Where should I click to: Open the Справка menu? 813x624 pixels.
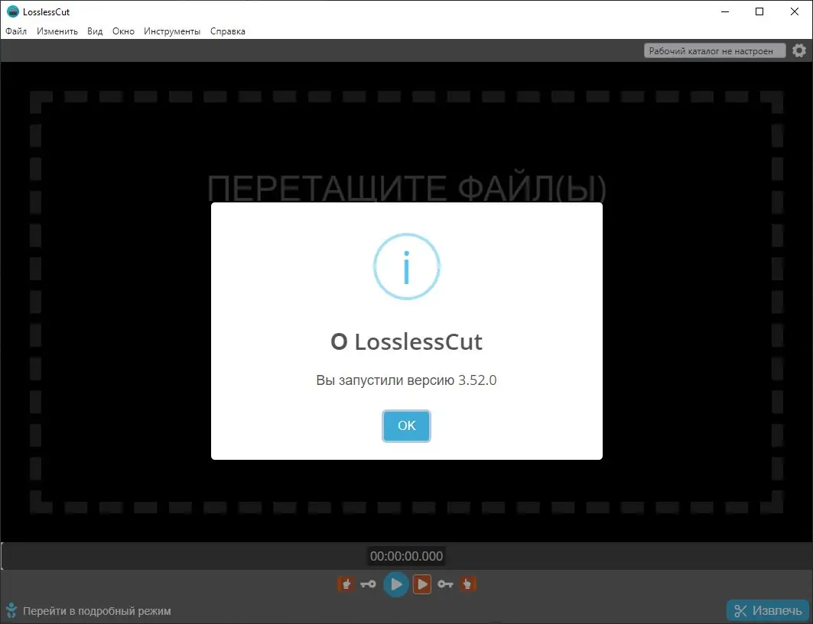click(x=228, y=31)
